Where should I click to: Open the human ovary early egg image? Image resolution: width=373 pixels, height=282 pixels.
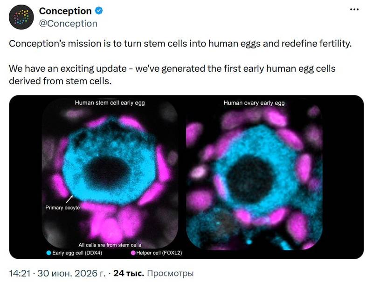(254, 173)
